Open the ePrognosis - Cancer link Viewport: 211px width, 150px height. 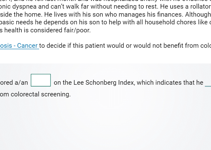19,46
